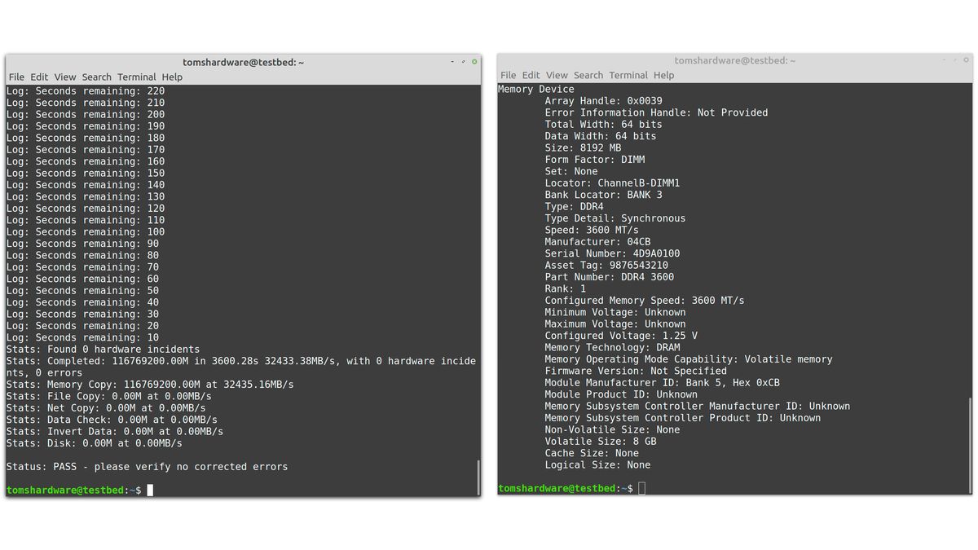Click the 'Status: PASS' result line
The image size is (978, 550).
point(147,467)
